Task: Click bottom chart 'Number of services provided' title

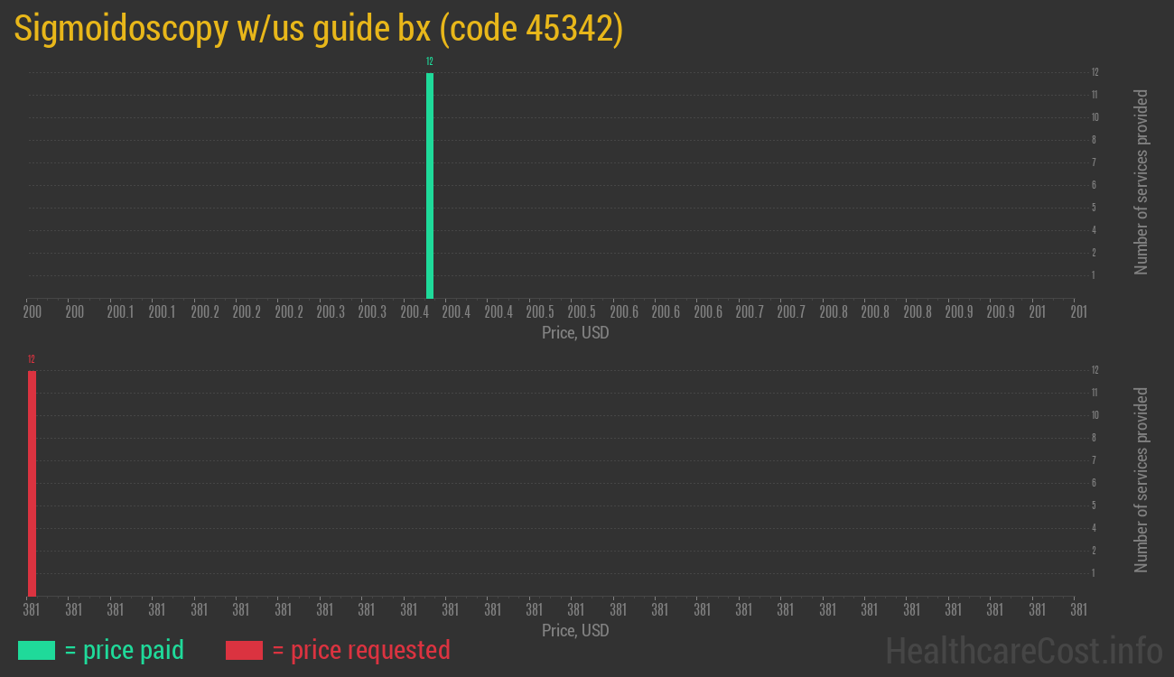Action: tap(1141, 480)
